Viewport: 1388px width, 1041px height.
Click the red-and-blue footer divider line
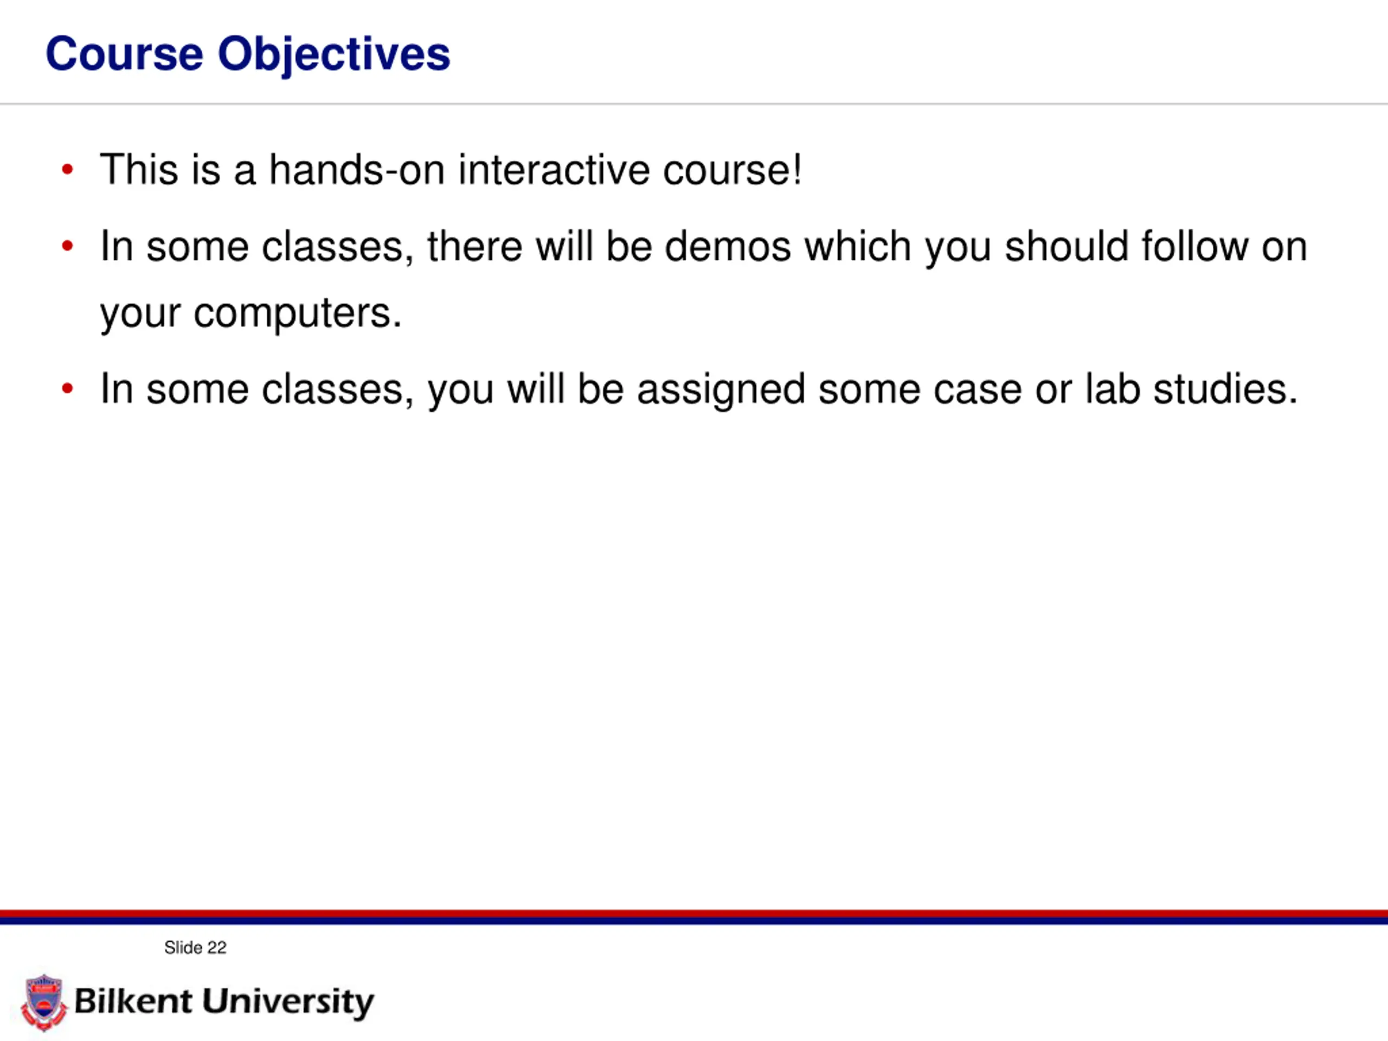click(694, 917)
